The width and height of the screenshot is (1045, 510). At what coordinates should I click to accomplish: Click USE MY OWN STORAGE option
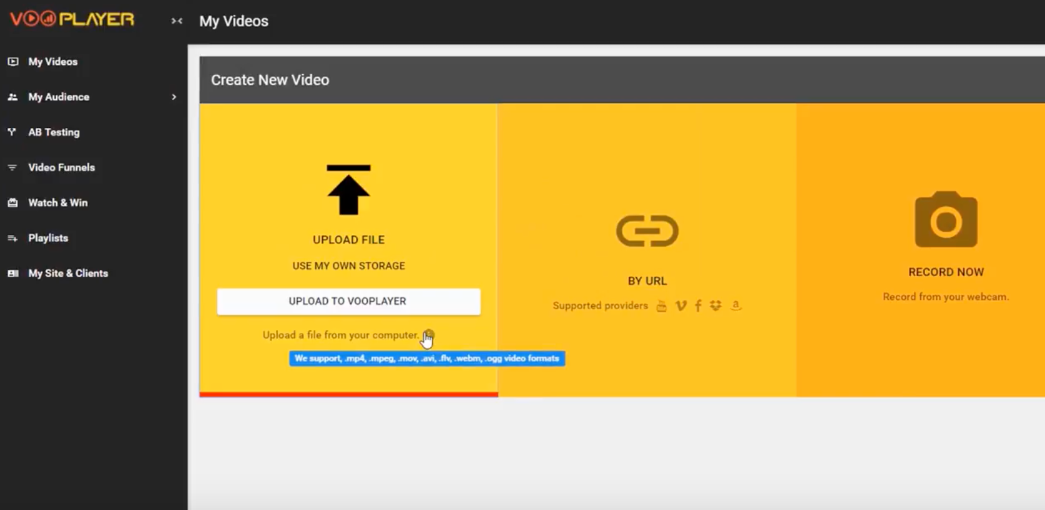(x=348, y=266)
